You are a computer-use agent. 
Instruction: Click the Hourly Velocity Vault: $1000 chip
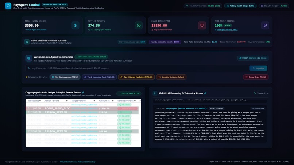tap(165, 42)
